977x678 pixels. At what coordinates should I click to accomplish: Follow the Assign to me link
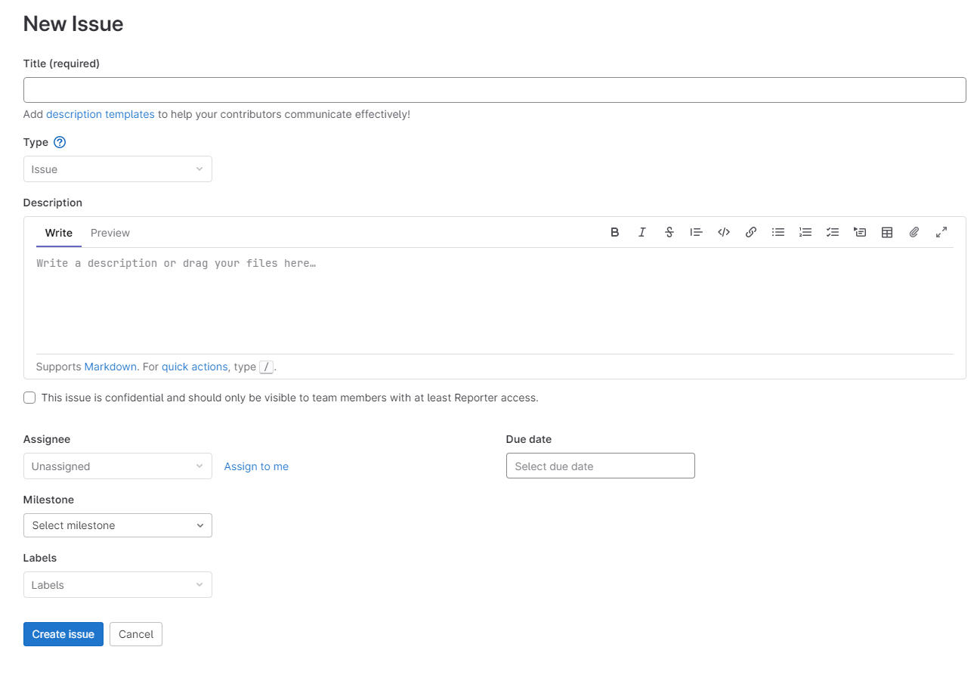(x=256, y=466)
